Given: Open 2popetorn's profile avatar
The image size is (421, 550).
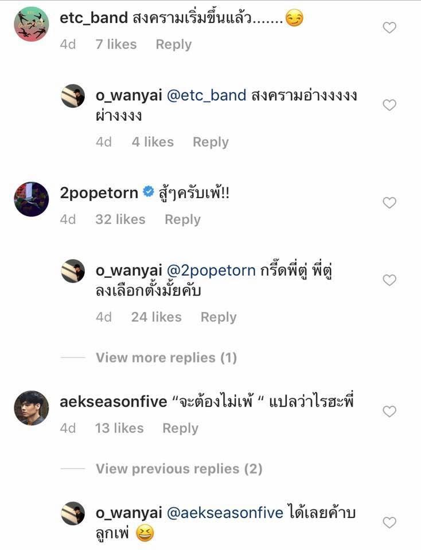Looking at the screenshot, I should [31, 199].
